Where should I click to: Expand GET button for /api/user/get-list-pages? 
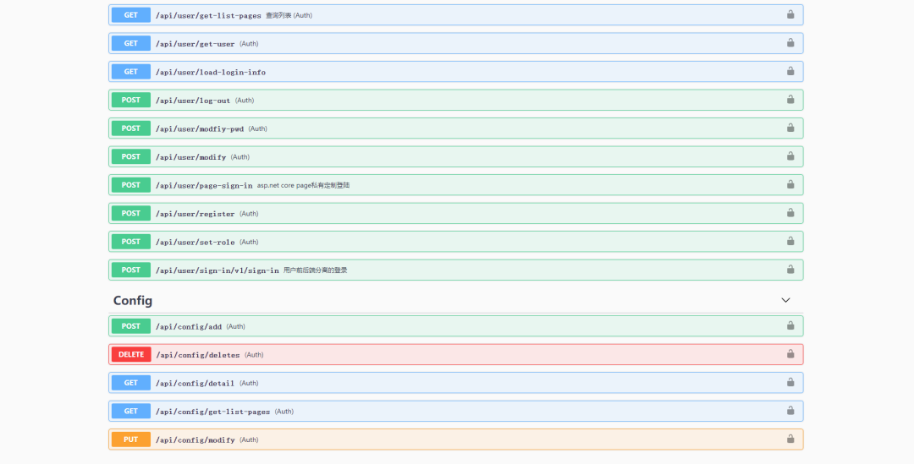pos(131,15)
